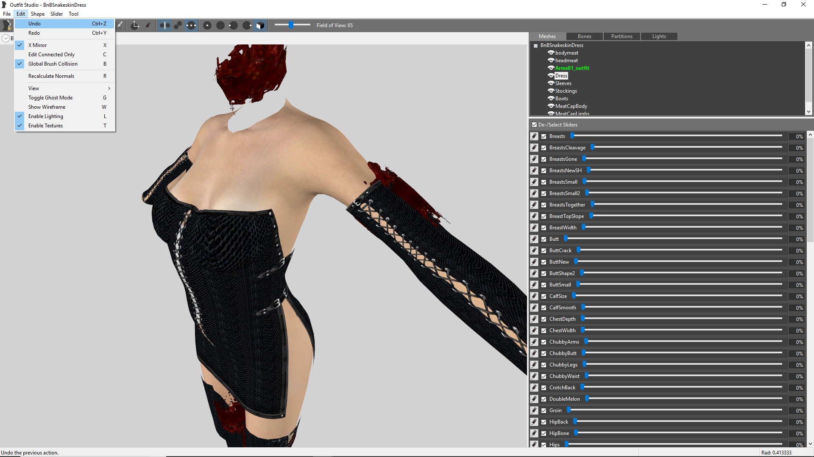Click pencil edit icon for ButtSmall

(534, 285)
